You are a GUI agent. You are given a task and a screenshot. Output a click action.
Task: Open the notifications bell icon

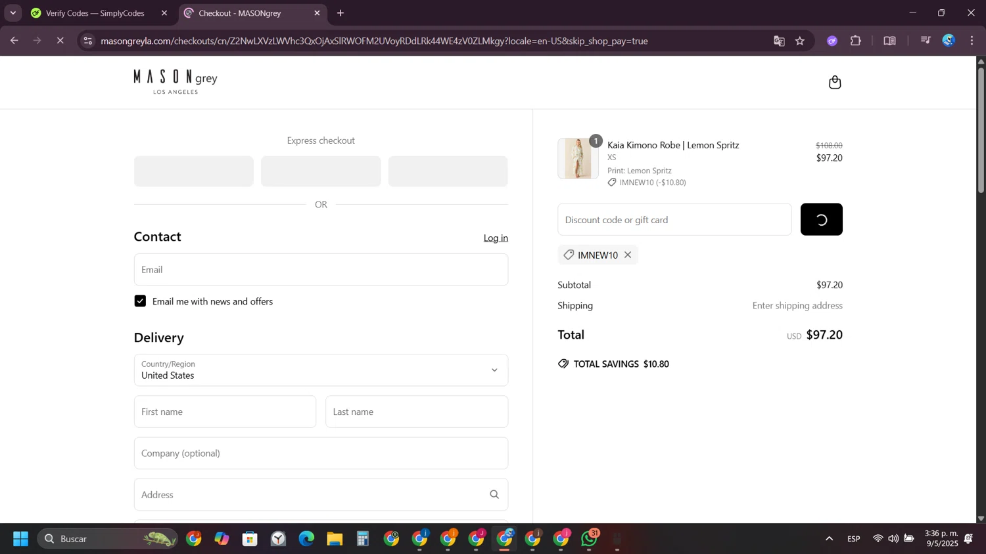click(968, 539)
